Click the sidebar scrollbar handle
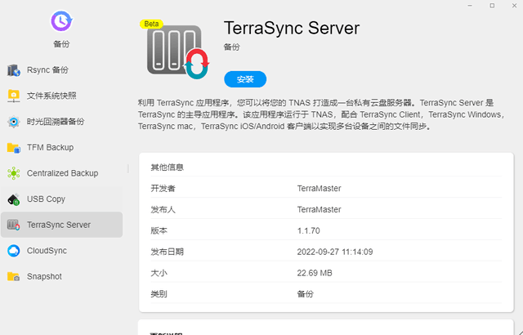Viewport: 523px width, 335px height. pyautogui.click(x=127, y=168)
